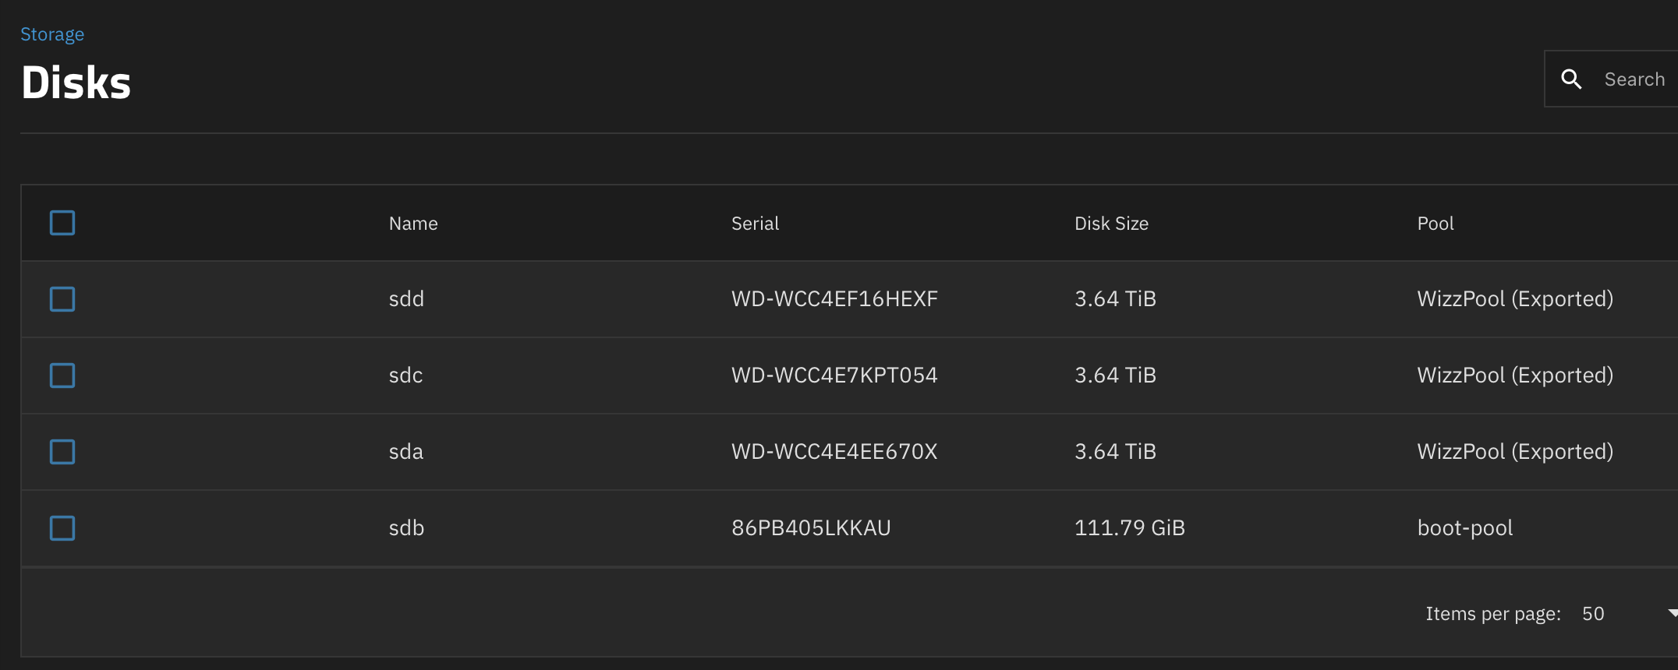The image size is (1678, 670).
Task: Select serial WD-WCC4E7KPT054 in the sdc row
Action: point(834,376)
